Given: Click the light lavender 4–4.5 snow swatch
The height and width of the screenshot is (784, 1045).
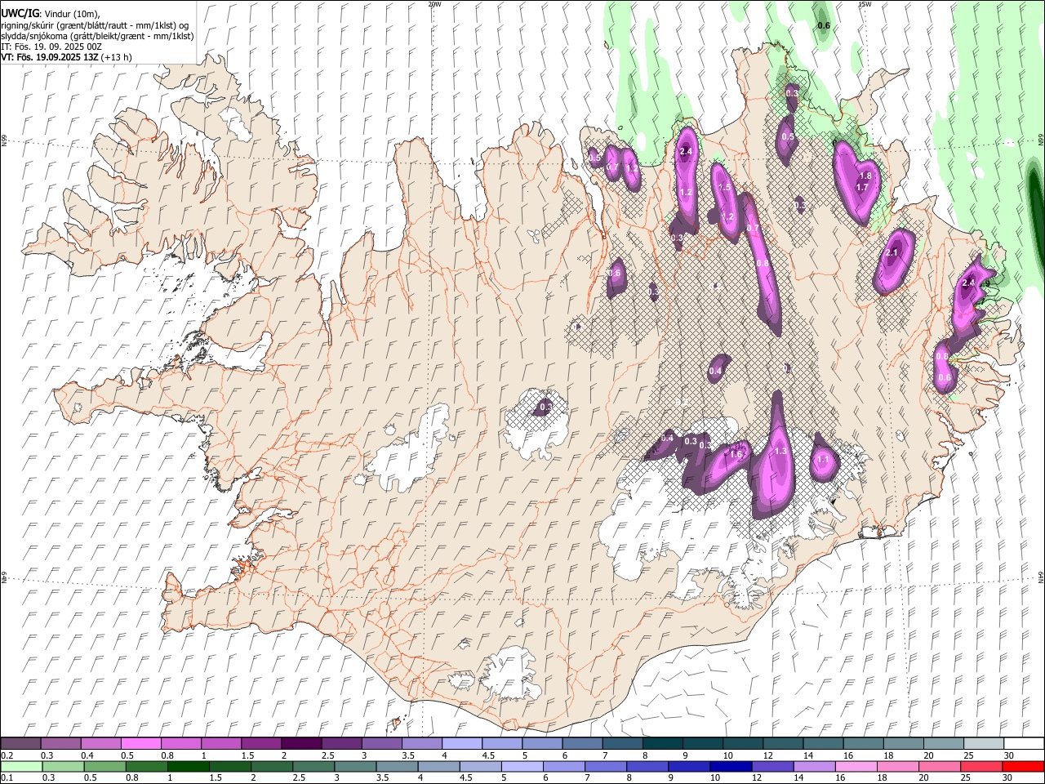Looking at the screenshot, I should [462, 744].
